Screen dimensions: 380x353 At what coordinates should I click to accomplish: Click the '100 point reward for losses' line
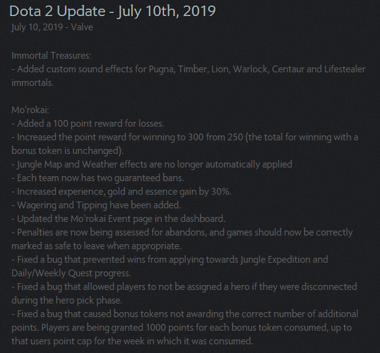(88, 124)
